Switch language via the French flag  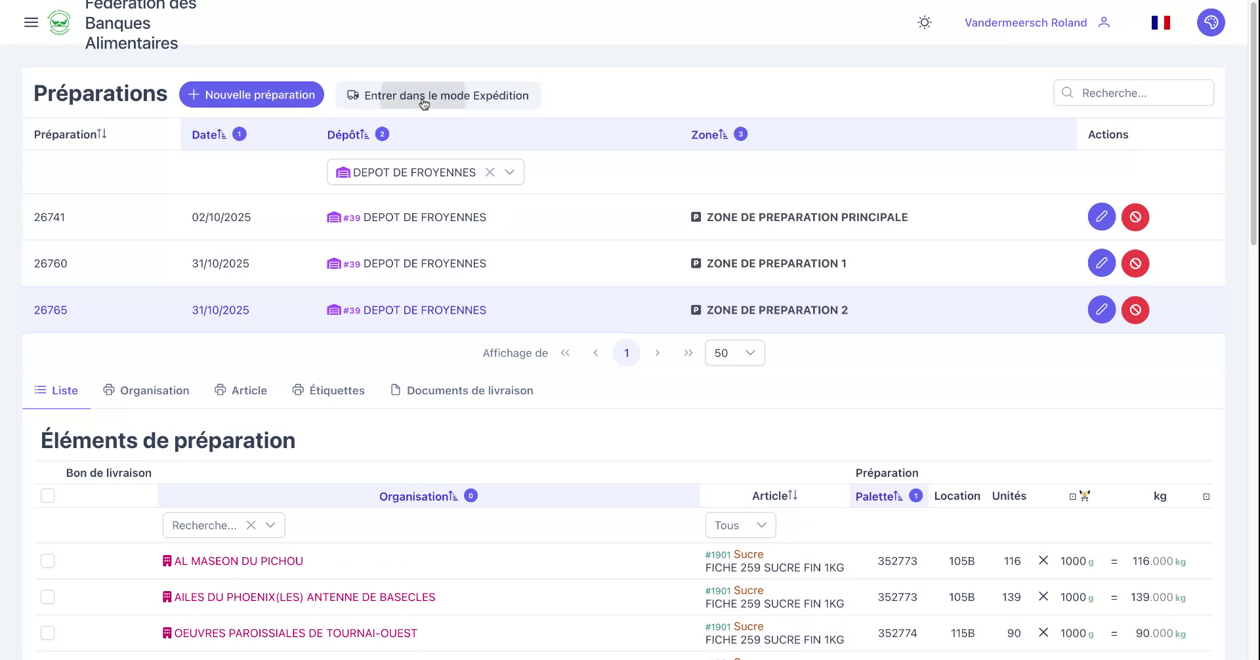tap(1161, 22)
